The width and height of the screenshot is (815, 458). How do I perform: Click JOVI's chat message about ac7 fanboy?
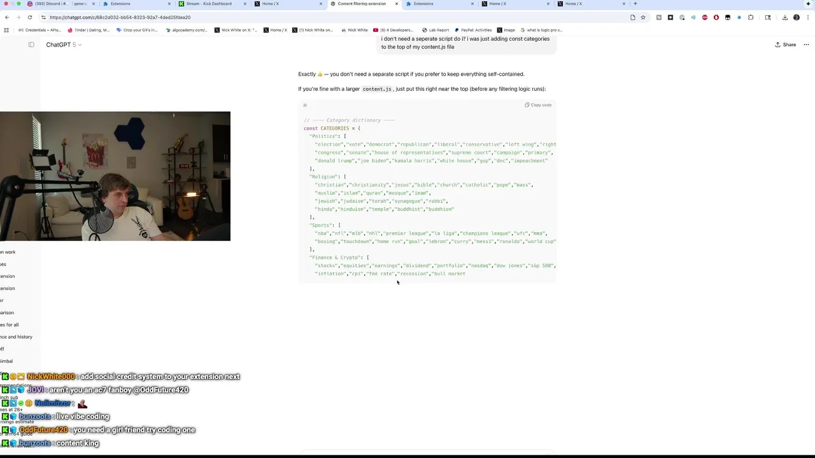pyautogui.click(x=95, y=390)
